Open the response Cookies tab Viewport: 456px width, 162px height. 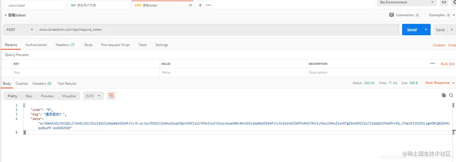(22, 84)
